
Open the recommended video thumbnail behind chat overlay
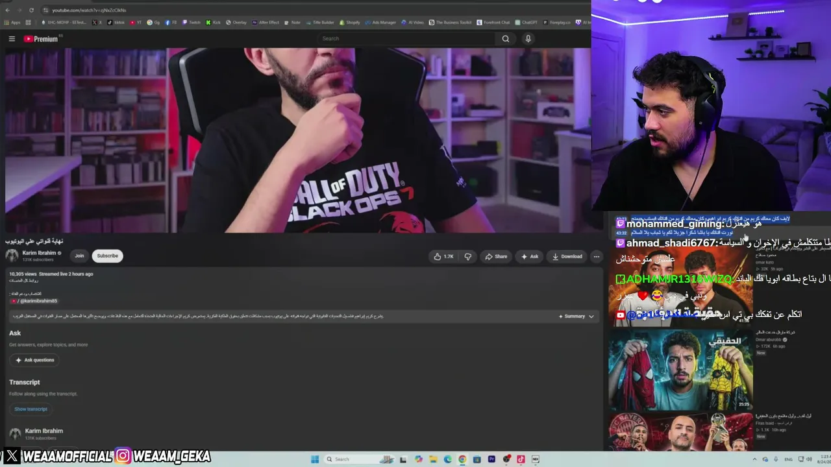tap(680, 285)
